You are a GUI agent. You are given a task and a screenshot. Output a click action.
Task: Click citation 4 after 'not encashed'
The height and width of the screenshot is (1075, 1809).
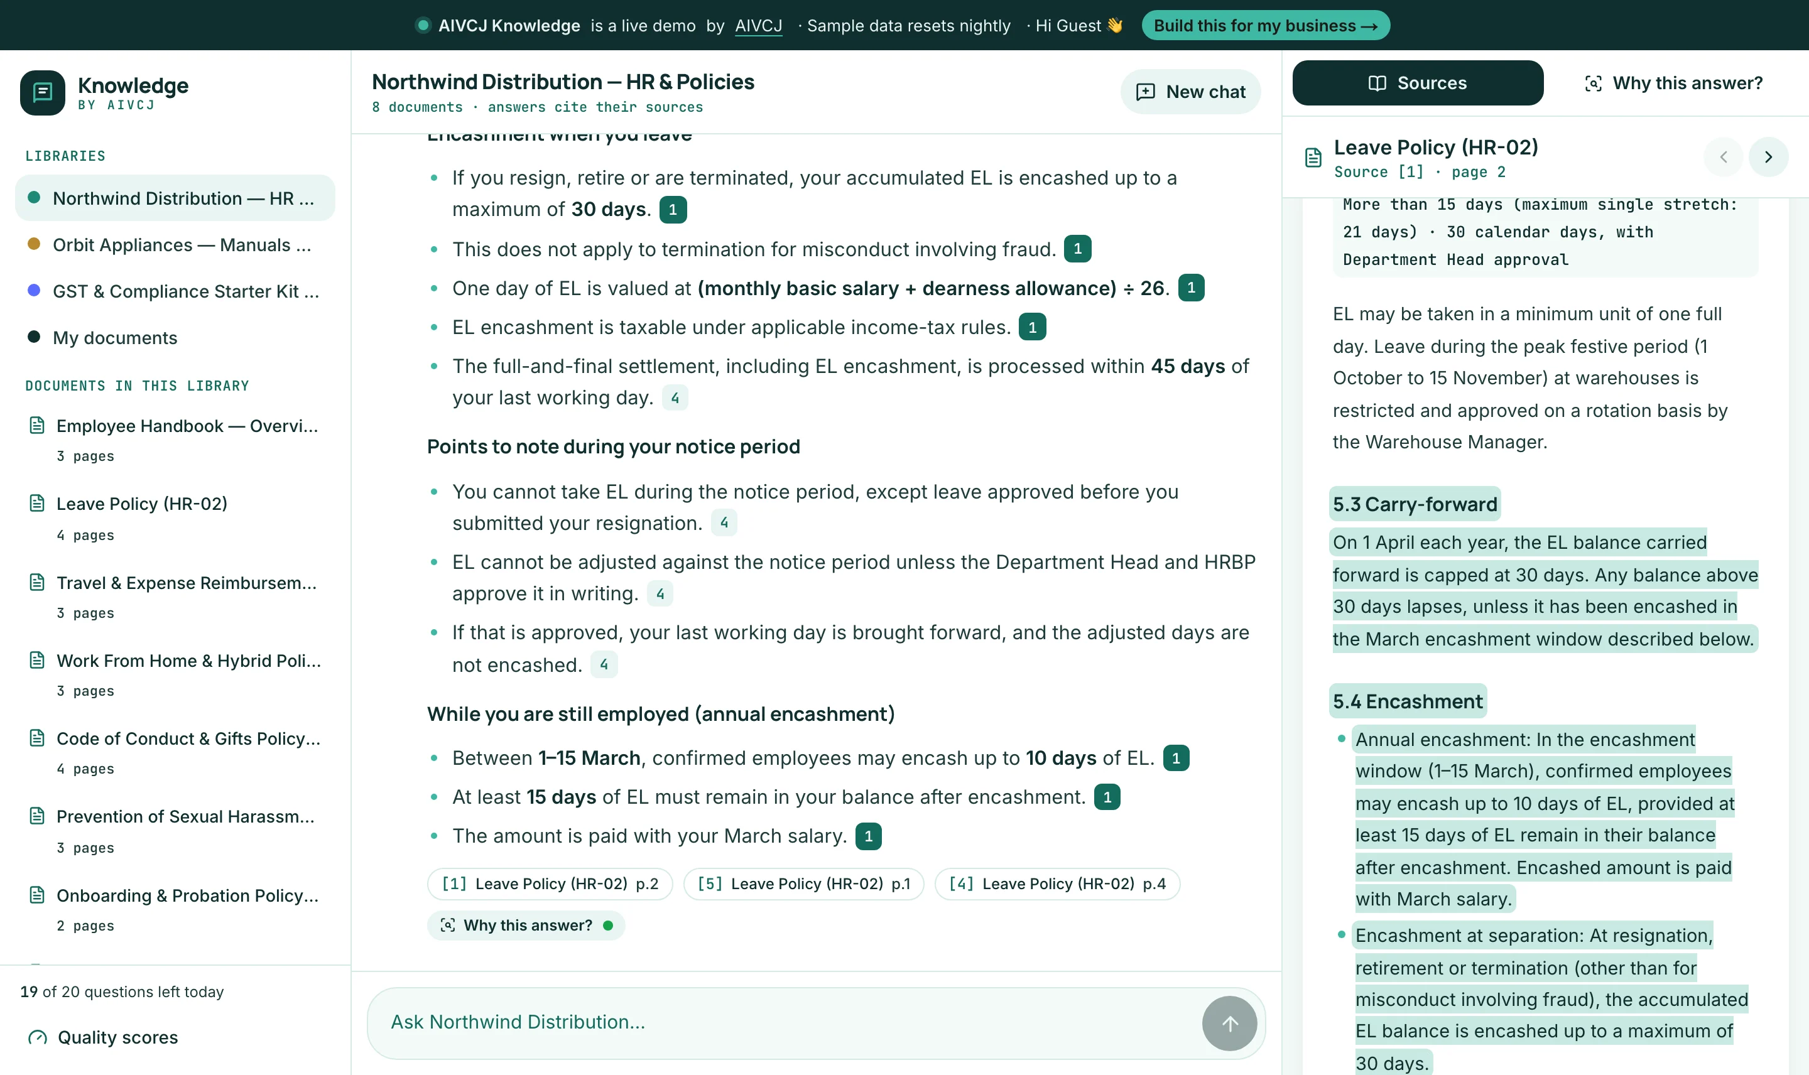pyautogui.click(x=604, y=664)
